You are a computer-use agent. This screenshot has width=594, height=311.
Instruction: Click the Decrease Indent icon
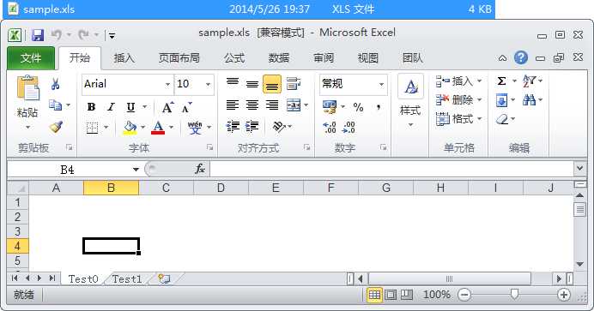pos(233,126)
